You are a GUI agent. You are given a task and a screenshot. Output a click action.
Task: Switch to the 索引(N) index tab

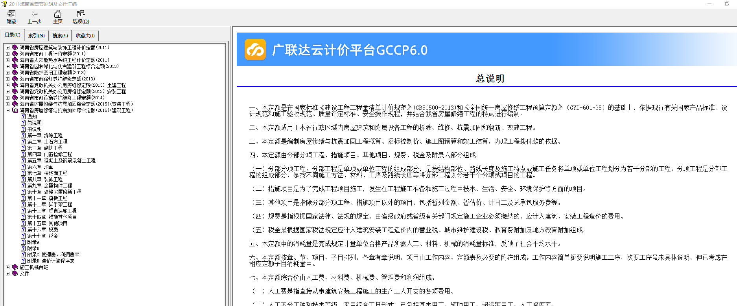[36, 36]
